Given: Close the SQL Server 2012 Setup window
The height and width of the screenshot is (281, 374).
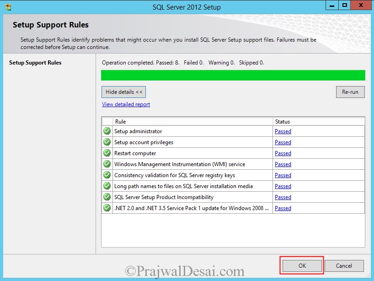Looking at the screenshot, I should tap(361, 5).
